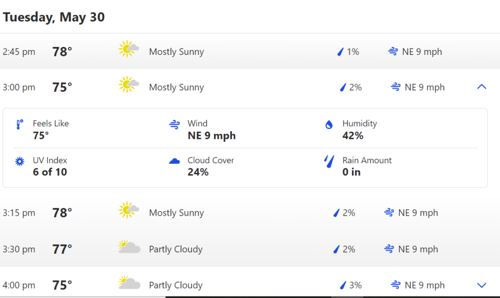Click the Humidity droplet icon
The width and height of the screenshot is (500, 298).
point(329,125)
